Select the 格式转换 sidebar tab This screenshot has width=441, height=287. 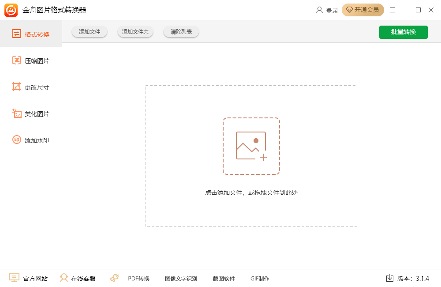(x=31, y=34)
